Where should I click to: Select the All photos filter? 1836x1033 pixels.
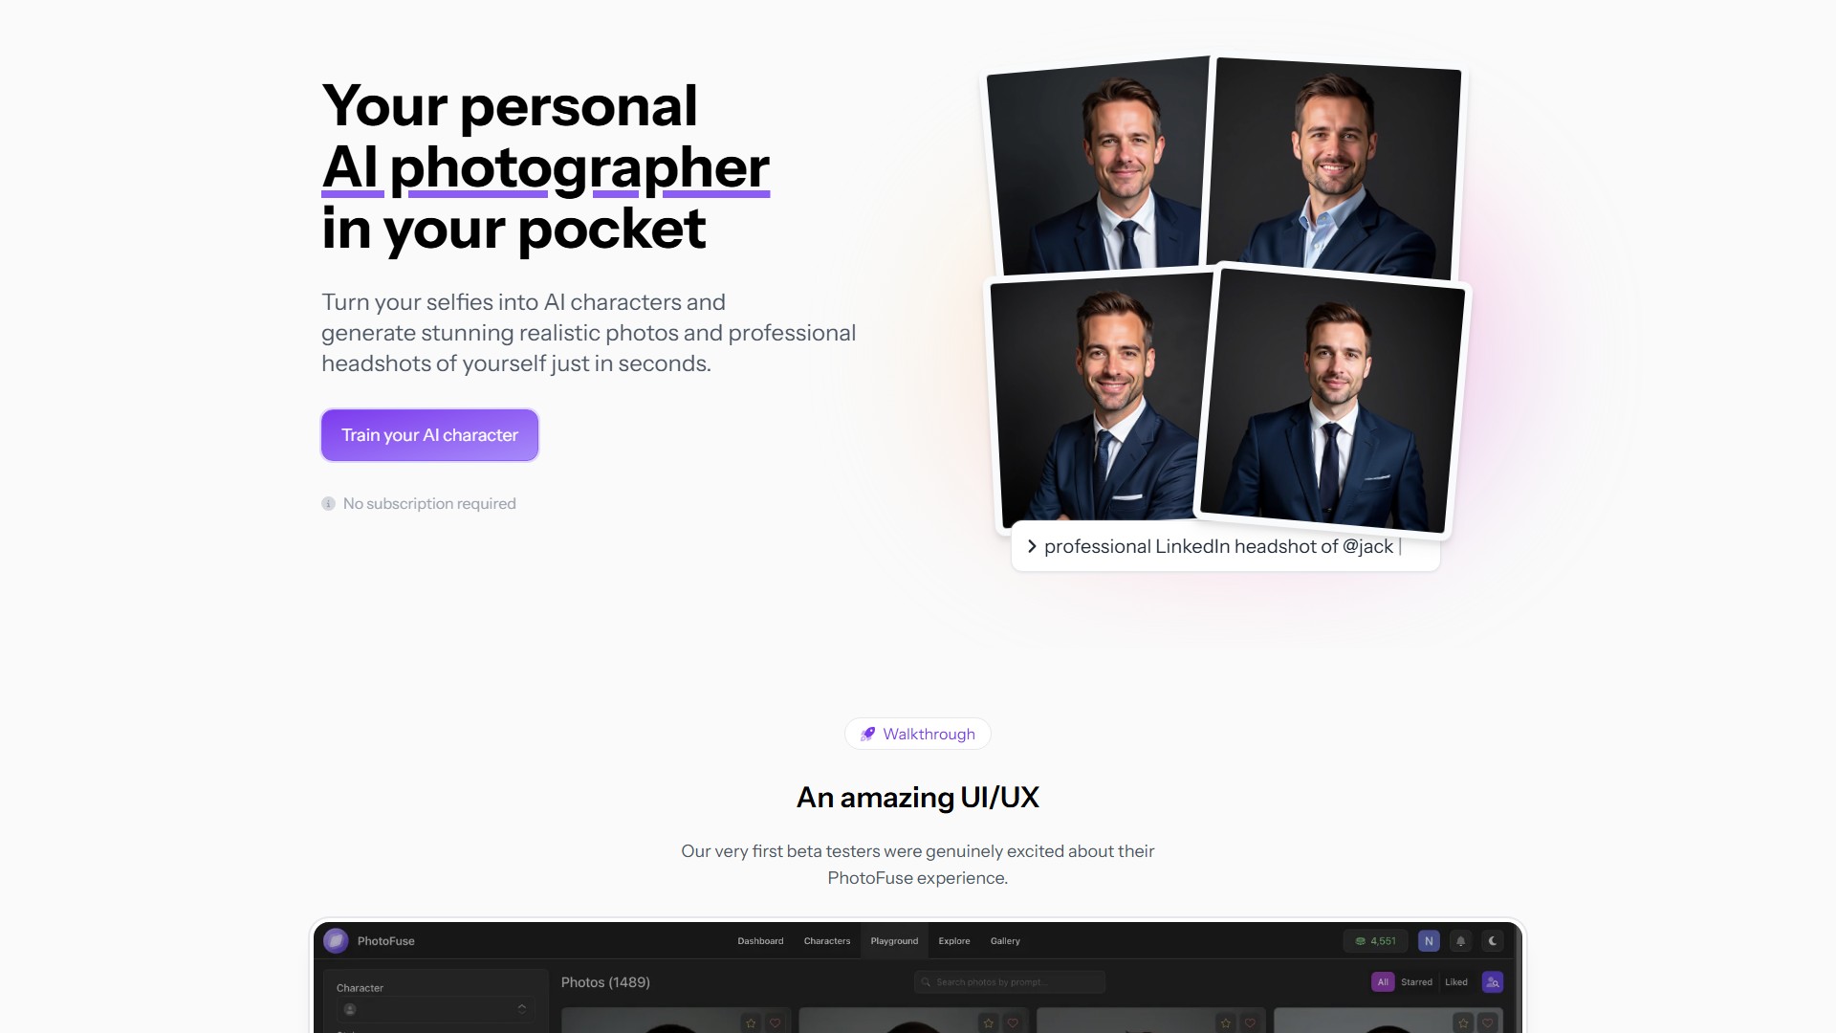pos(1383,982)
